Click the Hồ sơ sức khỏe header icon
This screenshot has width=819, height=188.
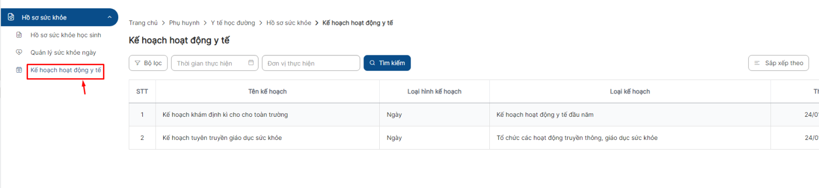click(x=11, y=17)
